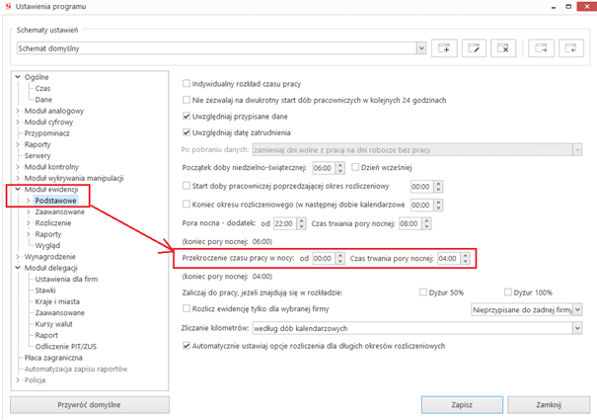The height and width of the screenshot is (420, 597).
Task: Open the 'Schemat domyślny' dropdown
Action: (421, 47)
